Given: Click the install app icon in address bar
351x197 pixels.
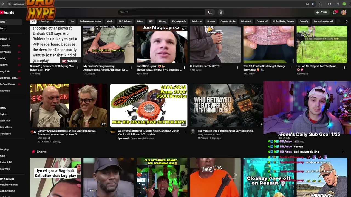Looking at the screenshot, I should pos(307,4).
